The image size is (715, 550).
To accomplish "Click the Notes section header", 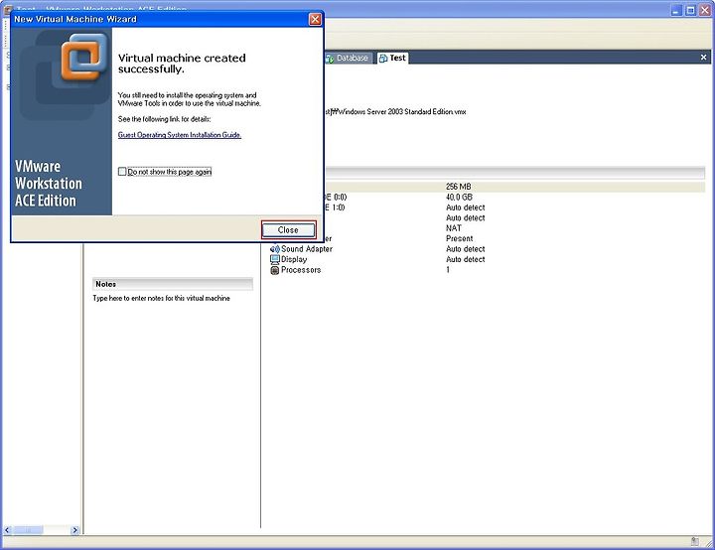I will [x=173, y=284].
